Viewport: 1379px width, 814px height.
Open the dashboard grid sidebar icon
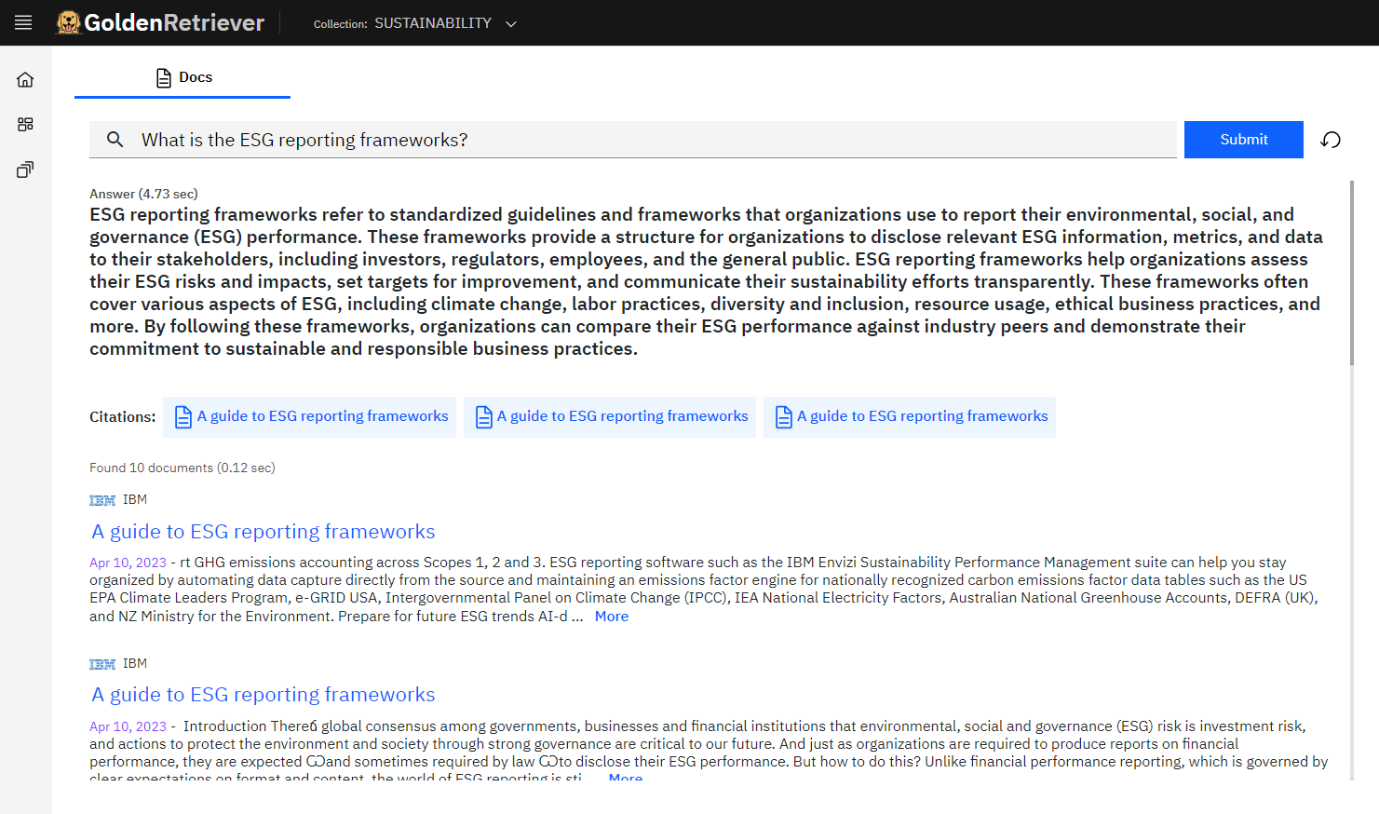click(25, 125)
